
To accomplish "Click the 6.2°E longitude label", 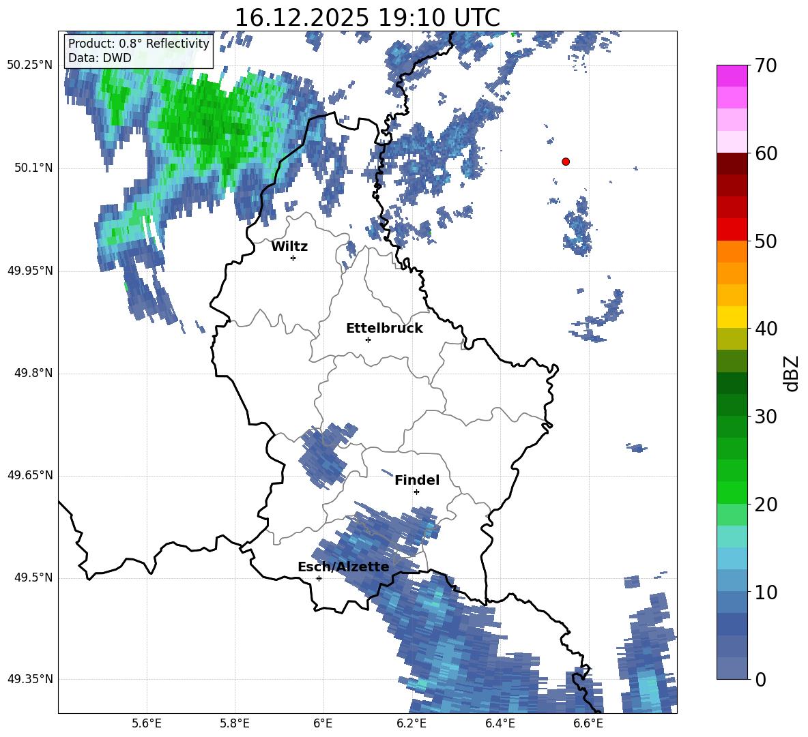I will coord(412,723).
